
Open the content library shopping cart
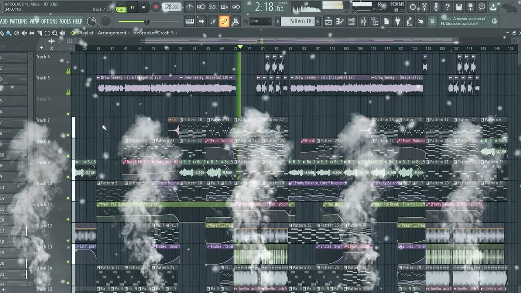point(432,22)
